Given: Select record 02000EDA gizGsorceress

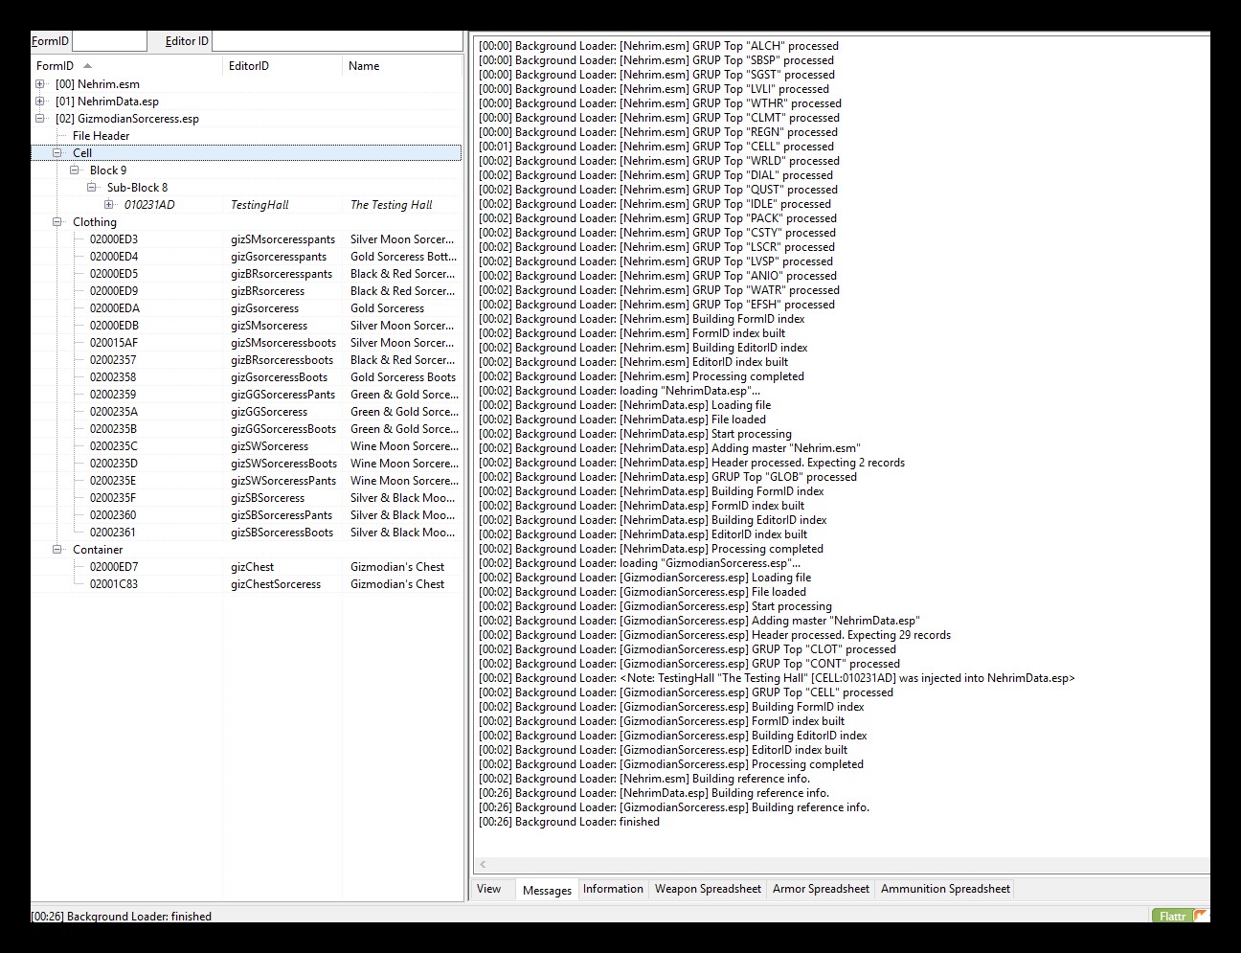Looking at the screenshot, I should click(115, 308).
